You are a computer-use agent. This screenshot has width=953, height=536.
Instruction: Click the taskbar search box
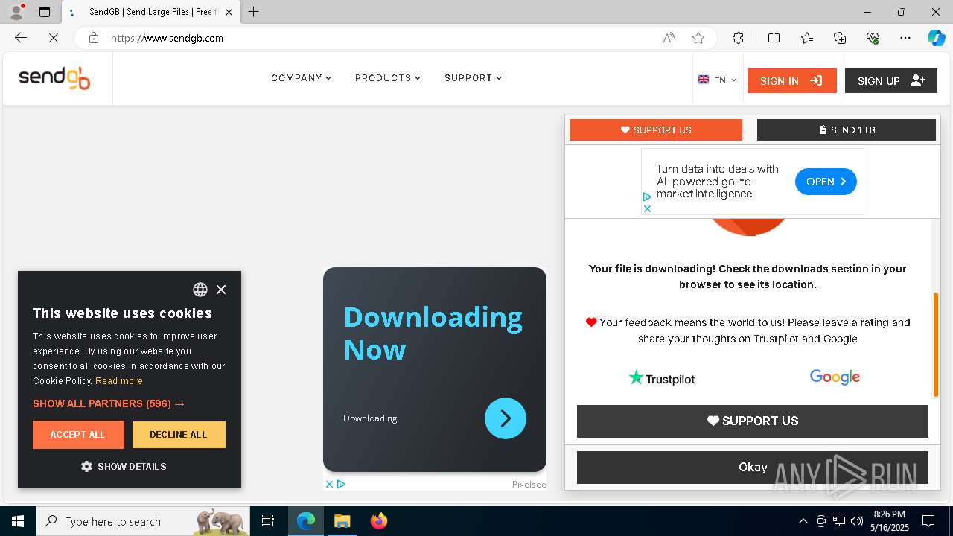[144, 521]
